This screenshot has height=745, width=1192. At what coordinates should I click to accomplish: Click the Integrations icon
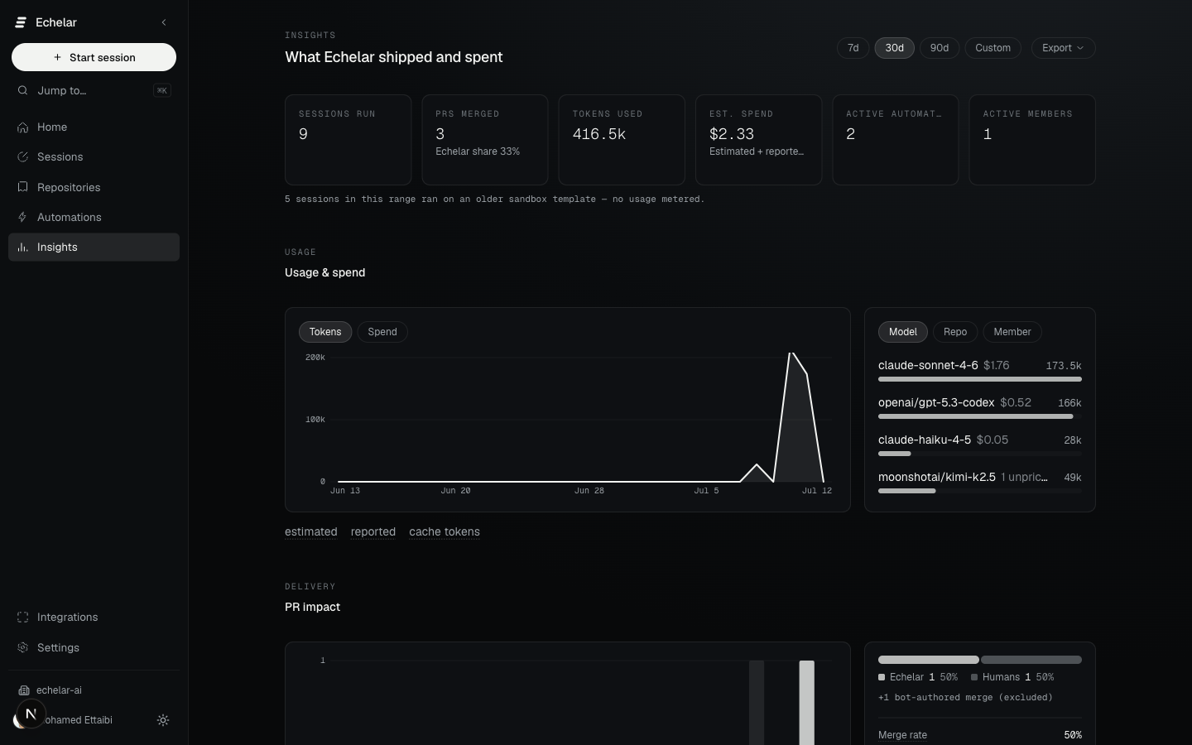pyautogui.click(x=23, y=617)
